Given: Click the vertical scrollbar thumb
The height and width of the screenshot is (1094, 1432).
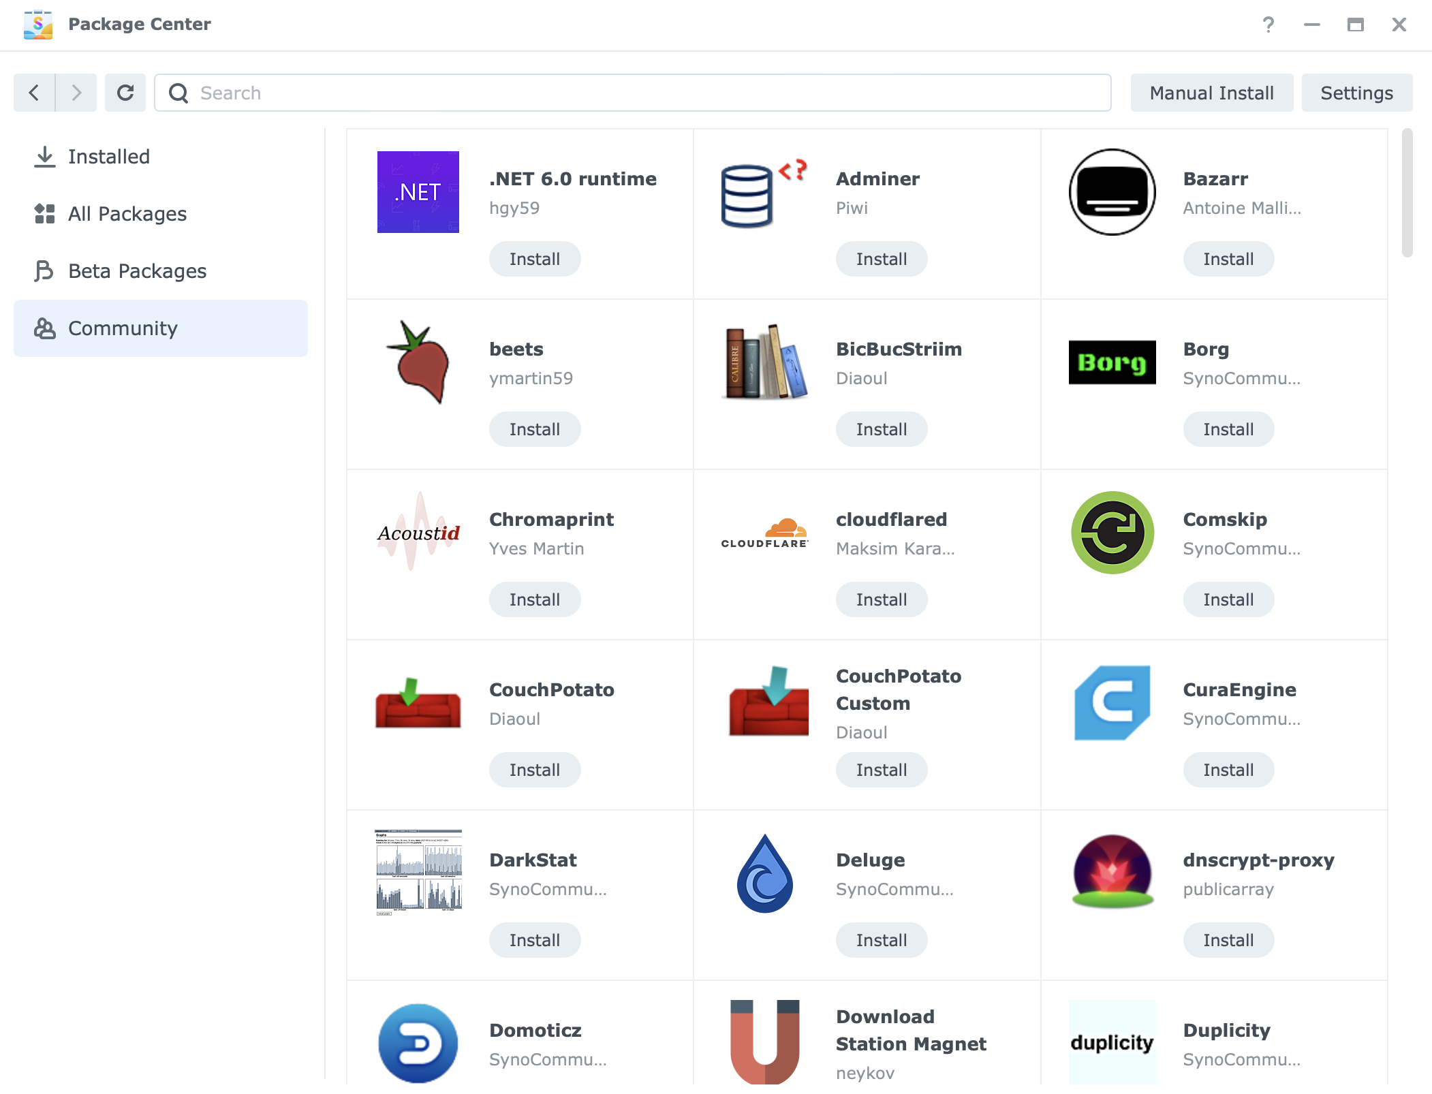Looking at the screenshot, I should 1407,193.
